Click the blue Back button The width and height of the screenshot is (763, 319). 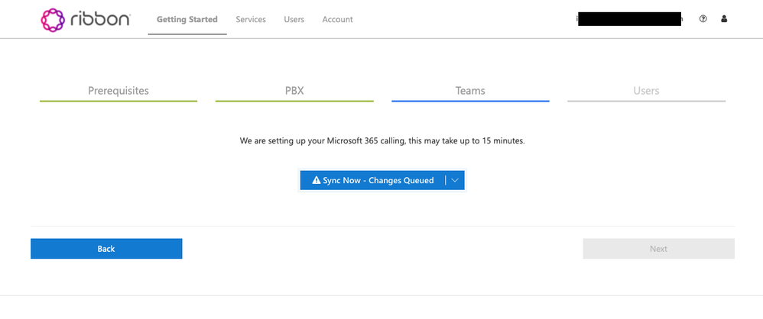coord(106,249)
